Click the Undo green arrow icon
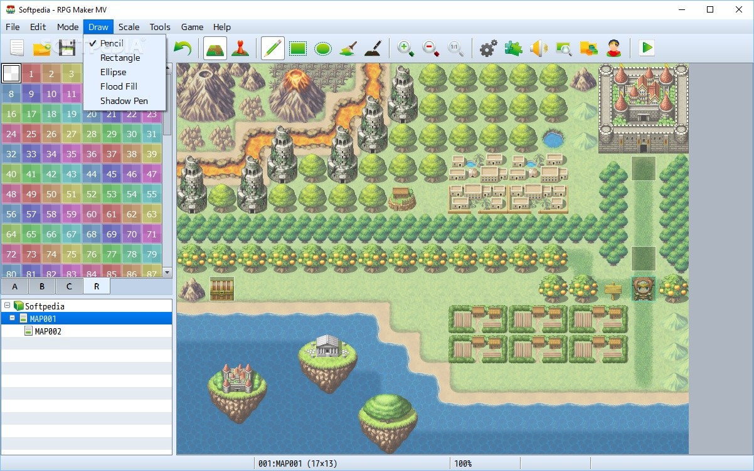Image resolution: width=754 pixels, height=471 pixels. coord(182,48)
